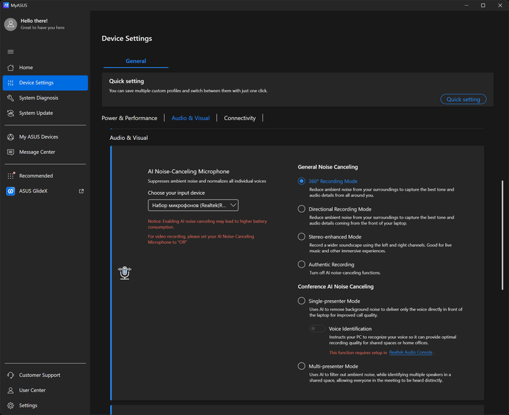Click the Quick setting button
The height and width of the screenshot is (415, 509).
(x=463, y=99)
